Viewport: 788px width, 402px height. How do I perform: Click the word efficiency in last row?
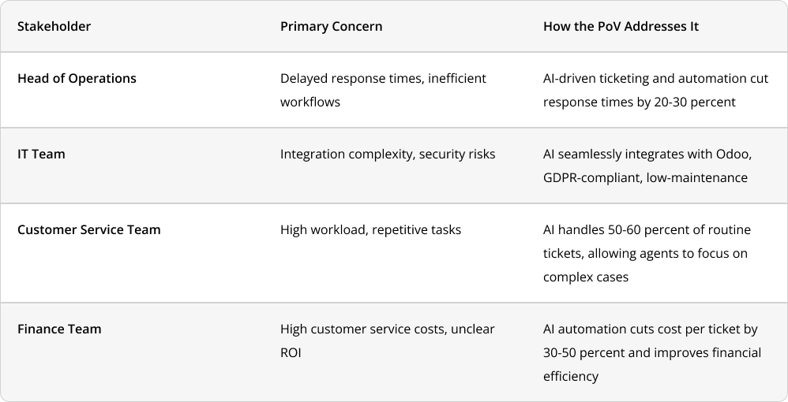tap(570, 377)
